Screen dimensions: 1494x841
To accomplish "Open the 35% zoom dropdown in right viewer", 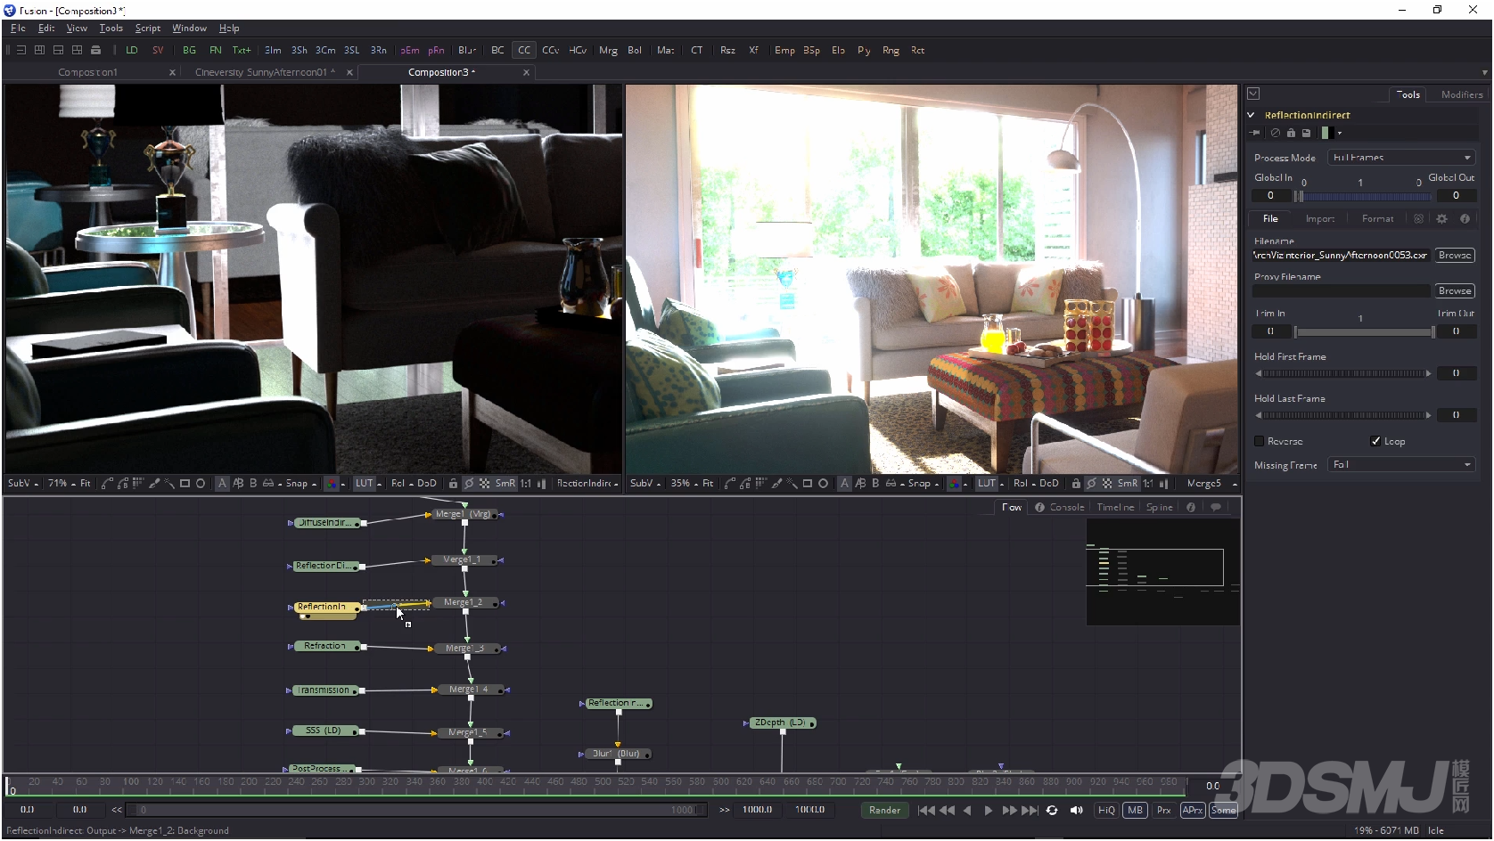I will click(x=685, y=484).
